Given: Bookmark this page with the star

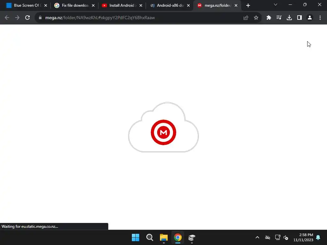Looking at the screenshot, I should point(256,18).
